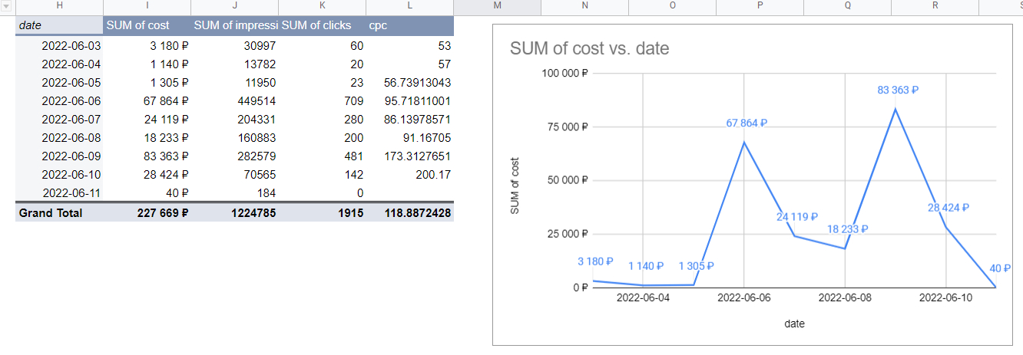Select the 'SUM of cost' header cell

point(147,25)
